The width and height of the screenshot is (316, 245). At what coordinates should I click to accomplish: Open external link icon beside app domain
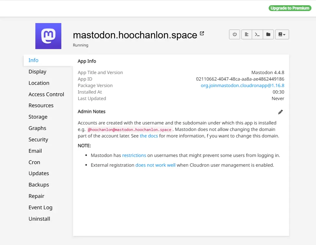click(202, 33)
